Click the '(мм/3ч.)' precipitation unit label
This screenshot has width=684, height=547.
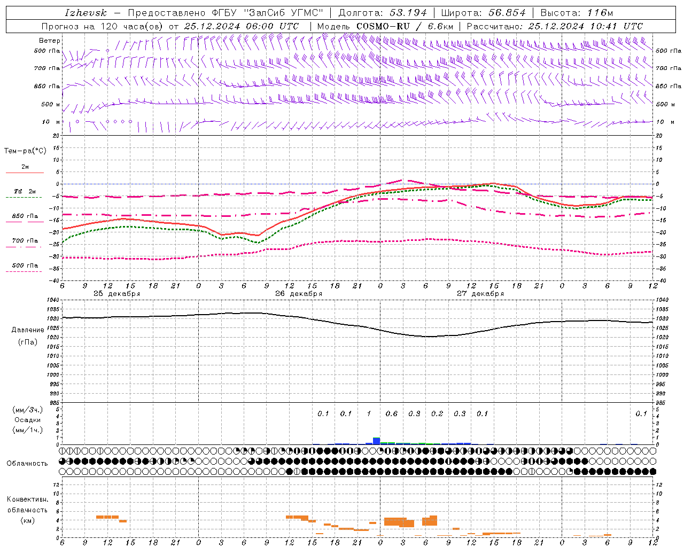[27, 410]
